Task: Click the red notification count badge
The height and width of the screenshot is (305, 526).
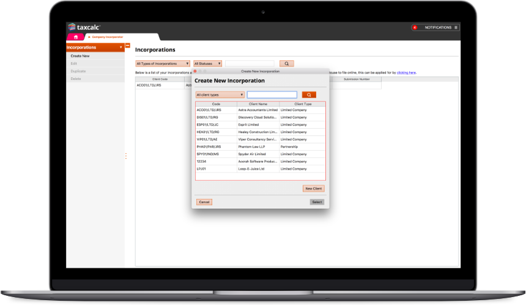Action: 415,27
